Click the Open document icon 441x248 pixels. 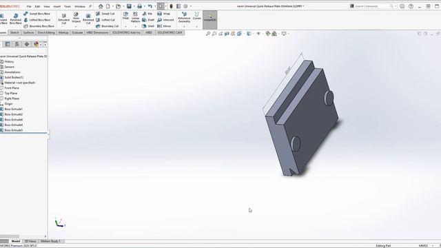[x=119, y=6]
